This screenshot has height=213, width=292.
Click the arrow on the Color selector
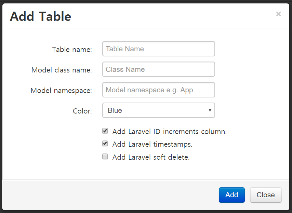[x=210, y=110]
